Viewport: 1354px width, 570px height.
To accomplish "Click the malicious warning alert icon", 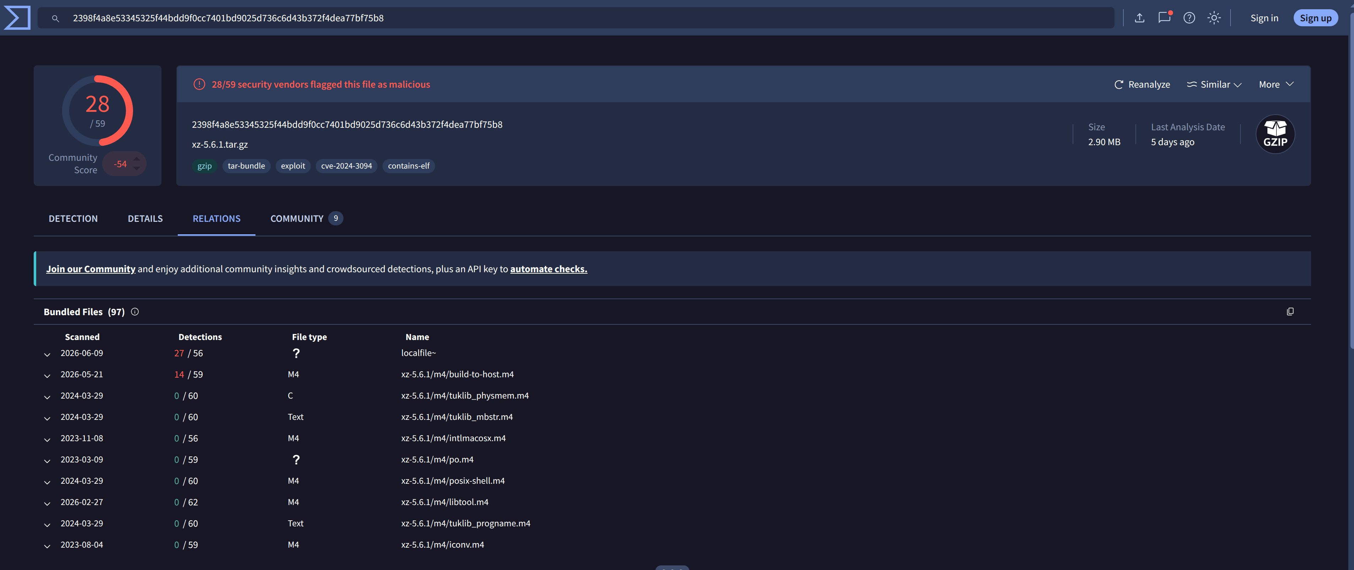I will (x=199, y=84).
